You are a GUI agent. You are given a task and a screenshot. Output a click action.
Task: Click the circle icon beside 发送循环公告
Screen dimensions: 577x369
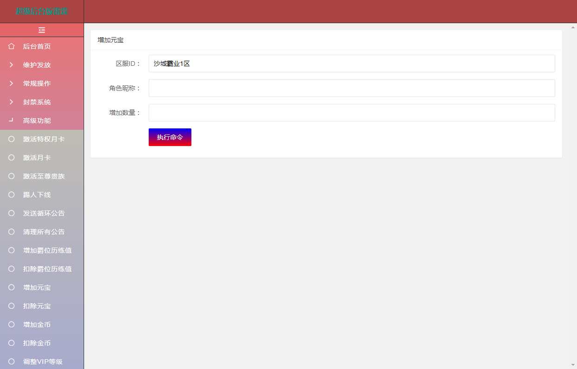11,213
